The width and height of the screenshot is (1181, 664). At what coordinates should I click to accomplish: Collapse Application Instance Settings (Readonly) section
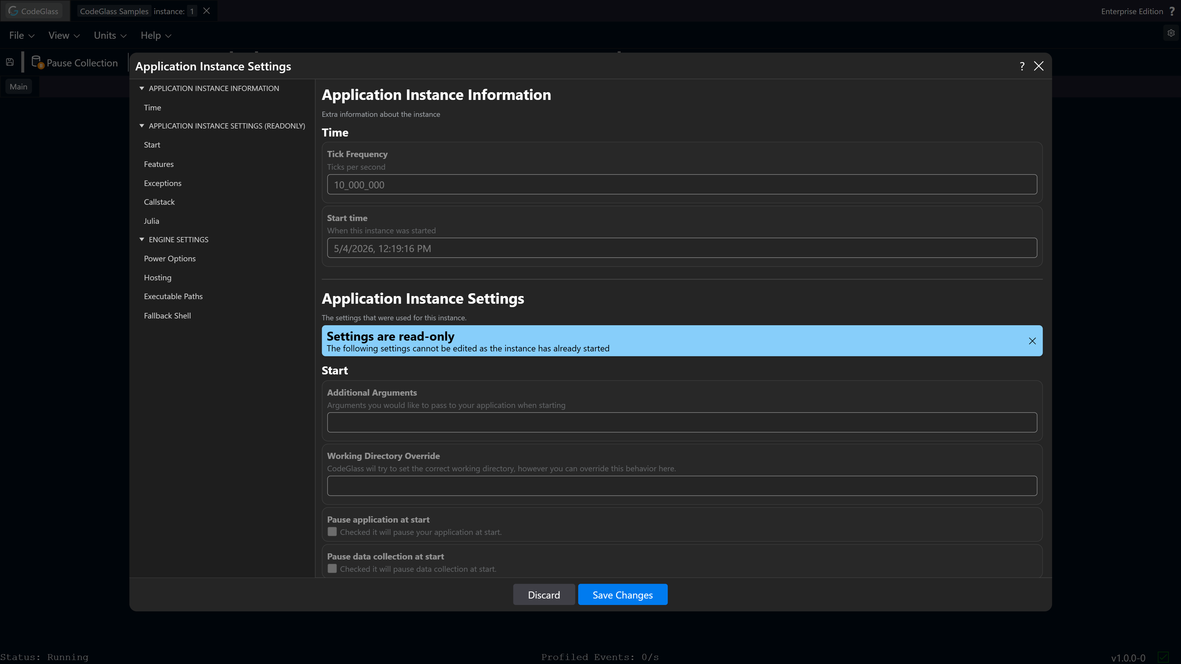142,125
